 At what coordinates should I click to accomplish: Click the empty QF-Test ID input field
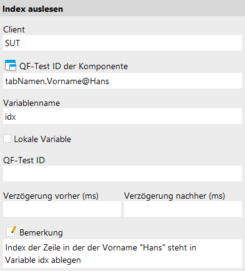tap(122, 174)
